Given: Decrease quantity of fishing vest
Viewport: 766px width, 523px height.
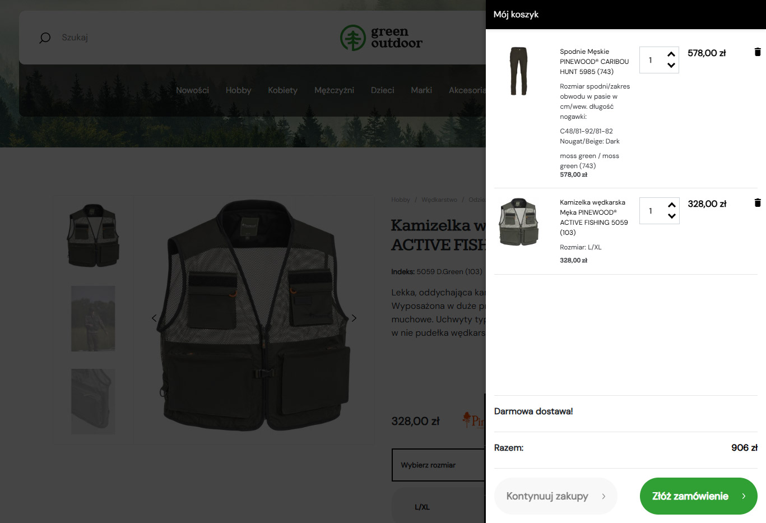Looking at the screenshot, I should click(671, 216).
